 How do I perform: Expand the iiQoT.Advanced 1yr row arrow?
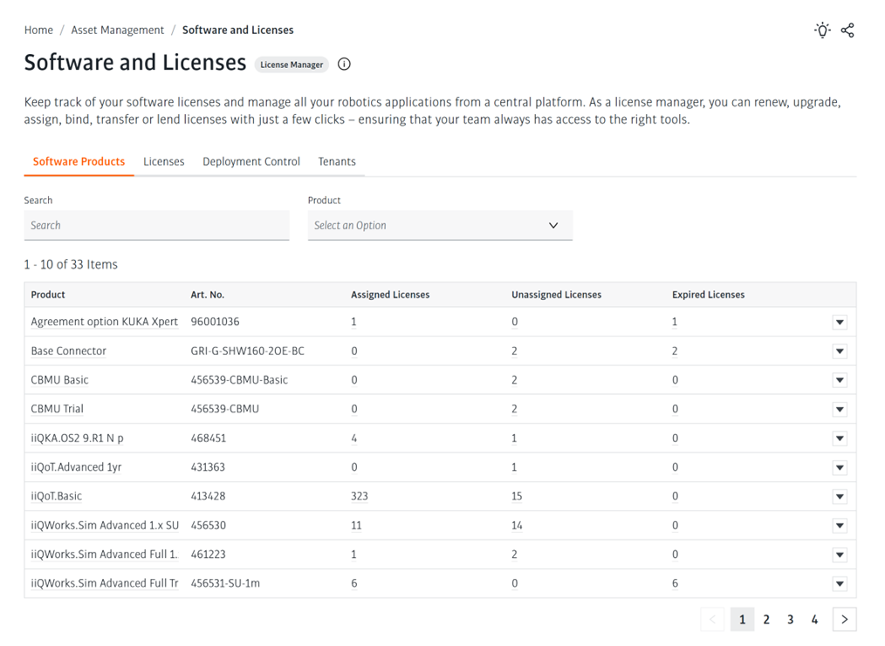840,467
